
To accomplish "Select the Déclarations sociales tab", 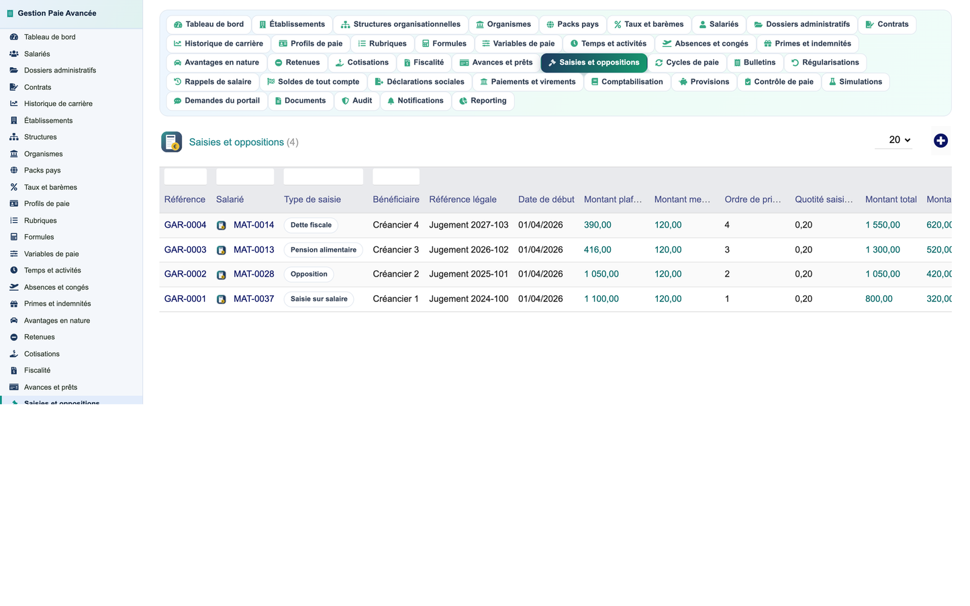I will tap(420, 82).
